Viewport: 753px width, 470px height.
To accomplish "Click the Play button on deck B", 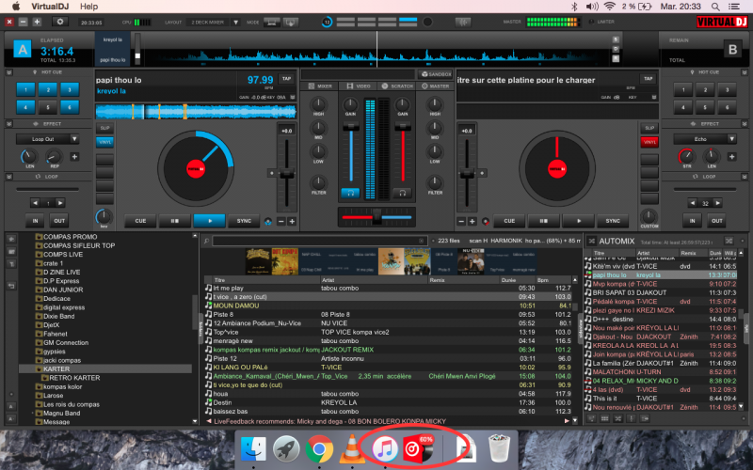I will point(578,221).
